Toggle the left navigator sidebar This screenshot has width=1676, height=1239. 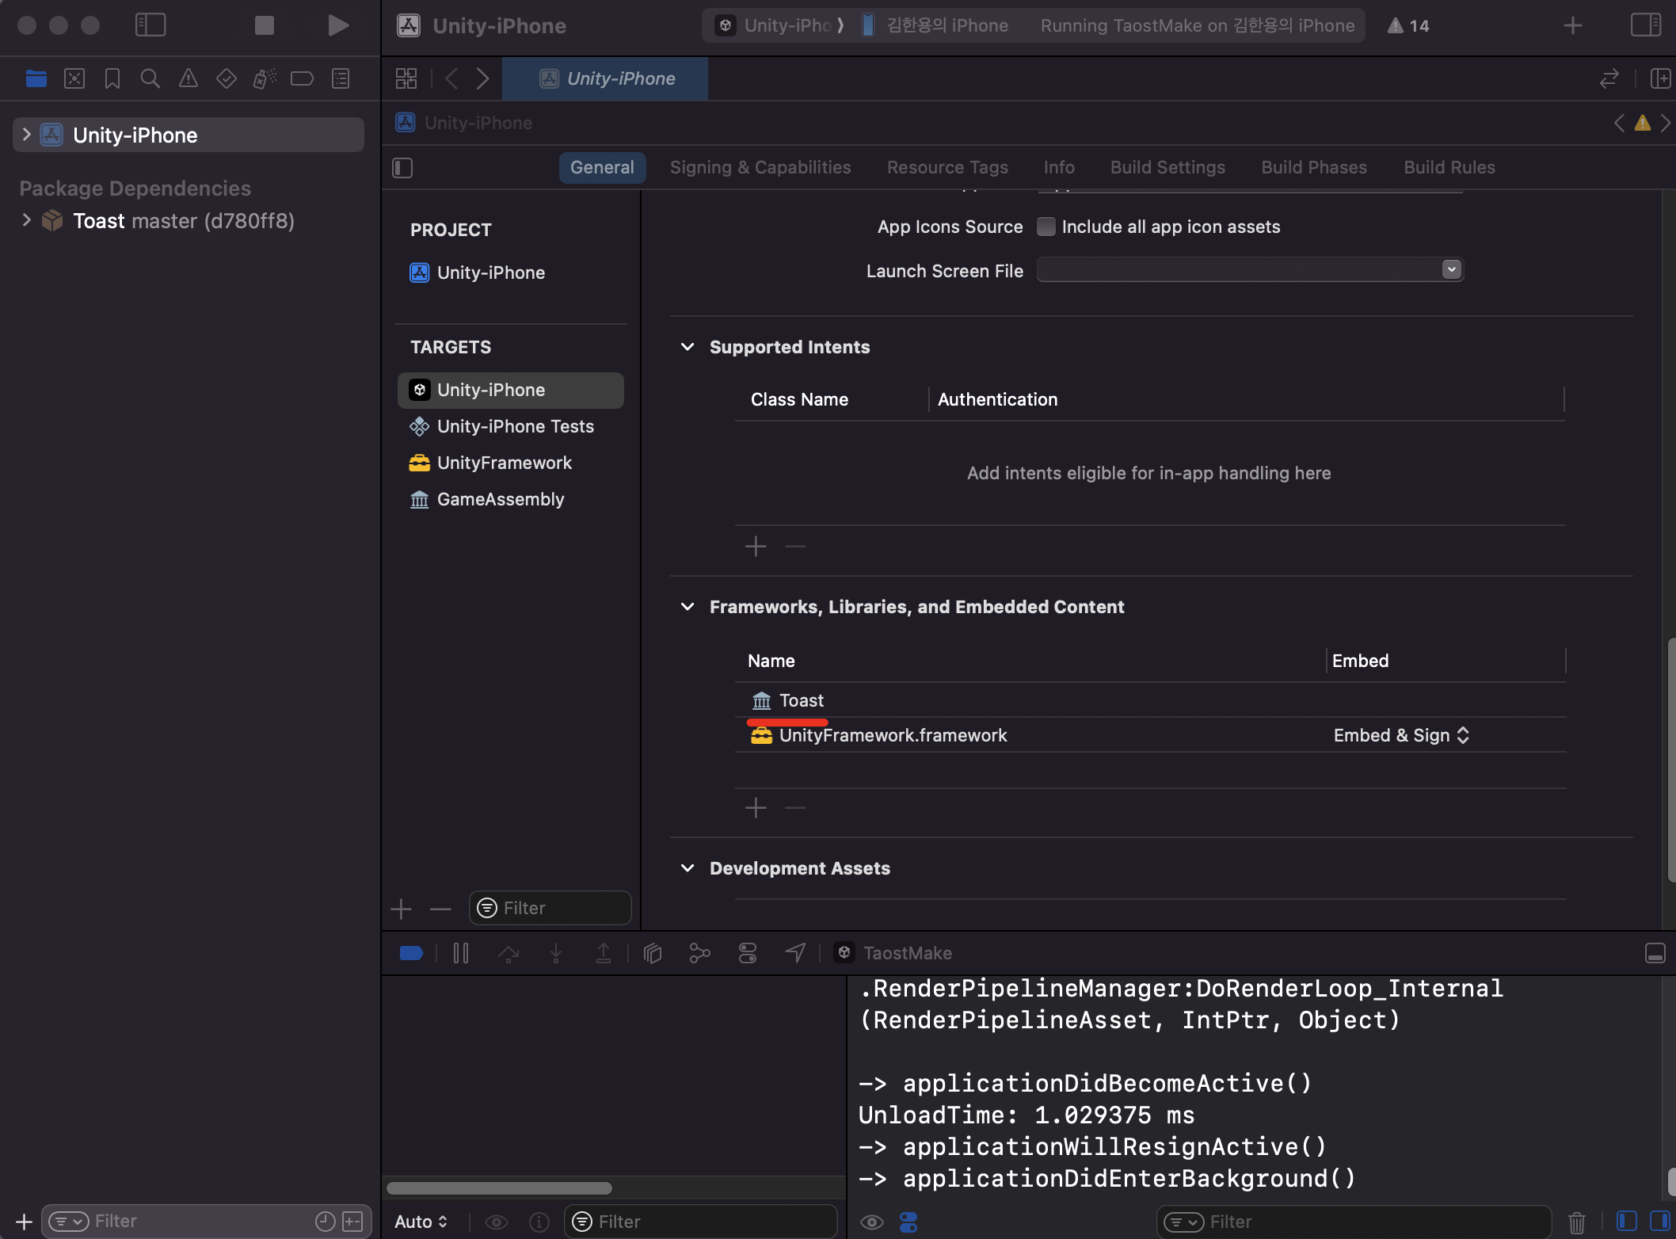coord(150,25)
